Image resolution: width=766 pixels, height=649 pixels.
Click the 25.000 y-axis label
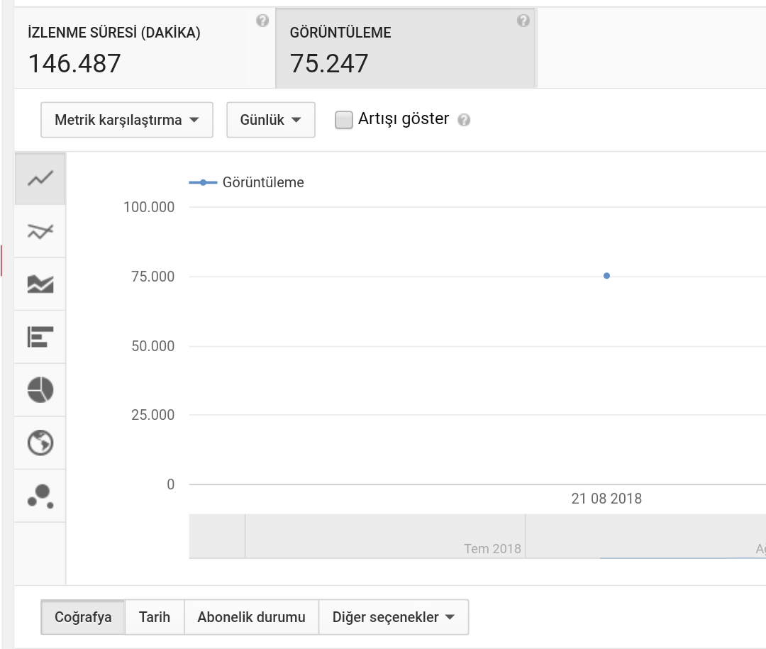pyautogui.click(x=152, y=415)
